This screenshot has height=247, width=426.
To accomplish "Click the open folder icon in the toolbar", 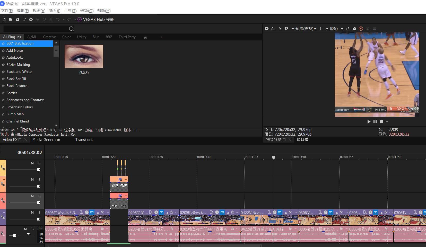I will (11, 19).
